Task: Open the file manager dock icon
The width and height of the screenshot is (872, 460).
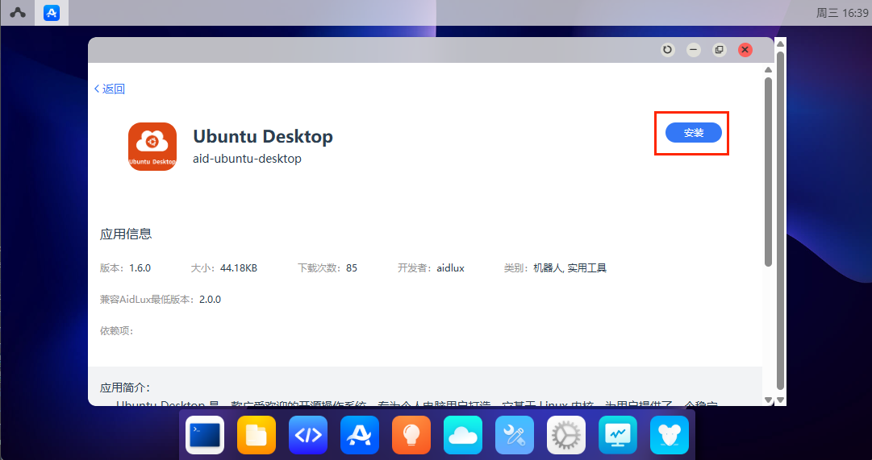Action: [x=257, y=435]
